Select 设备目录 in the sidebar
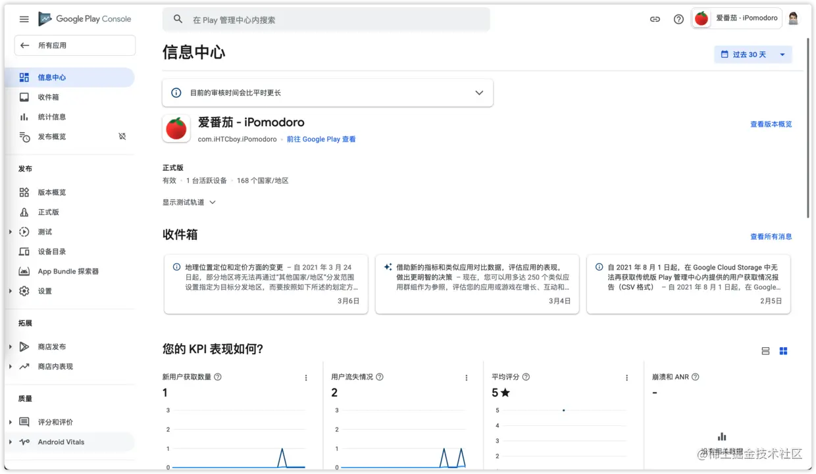The image size is (816, 474). [70, 252]
